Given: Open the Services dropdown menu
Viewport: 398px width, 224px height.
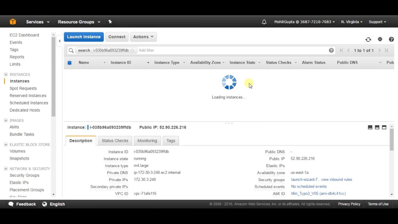Looking at the screenshot, I should click(x=38, y=22).
